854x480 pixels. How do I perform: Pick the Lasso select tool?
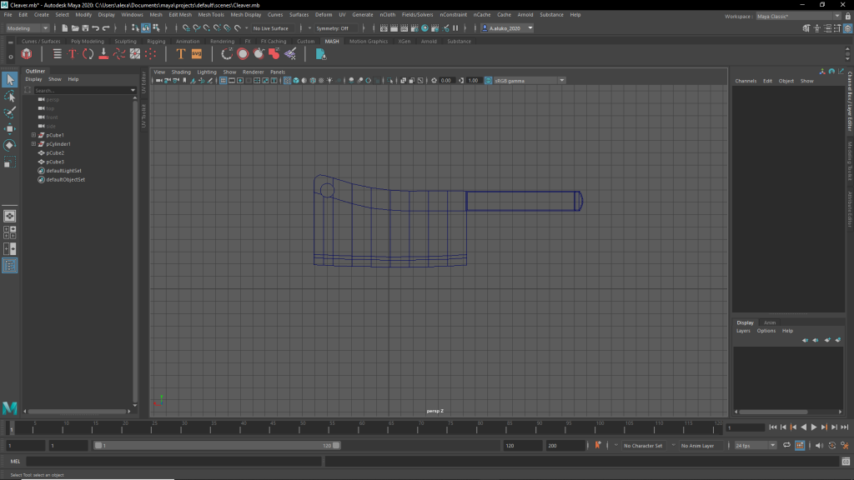[x=10, y=97]
